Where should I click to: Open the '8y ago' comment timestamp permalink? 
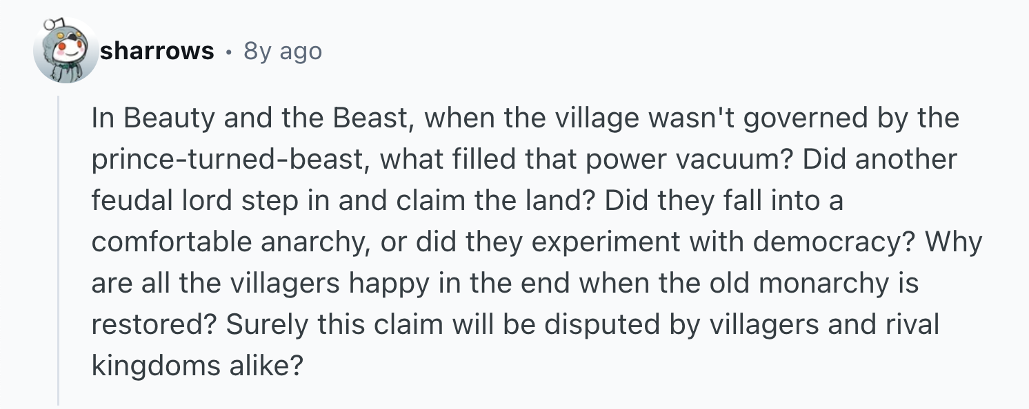click(283, 51)
